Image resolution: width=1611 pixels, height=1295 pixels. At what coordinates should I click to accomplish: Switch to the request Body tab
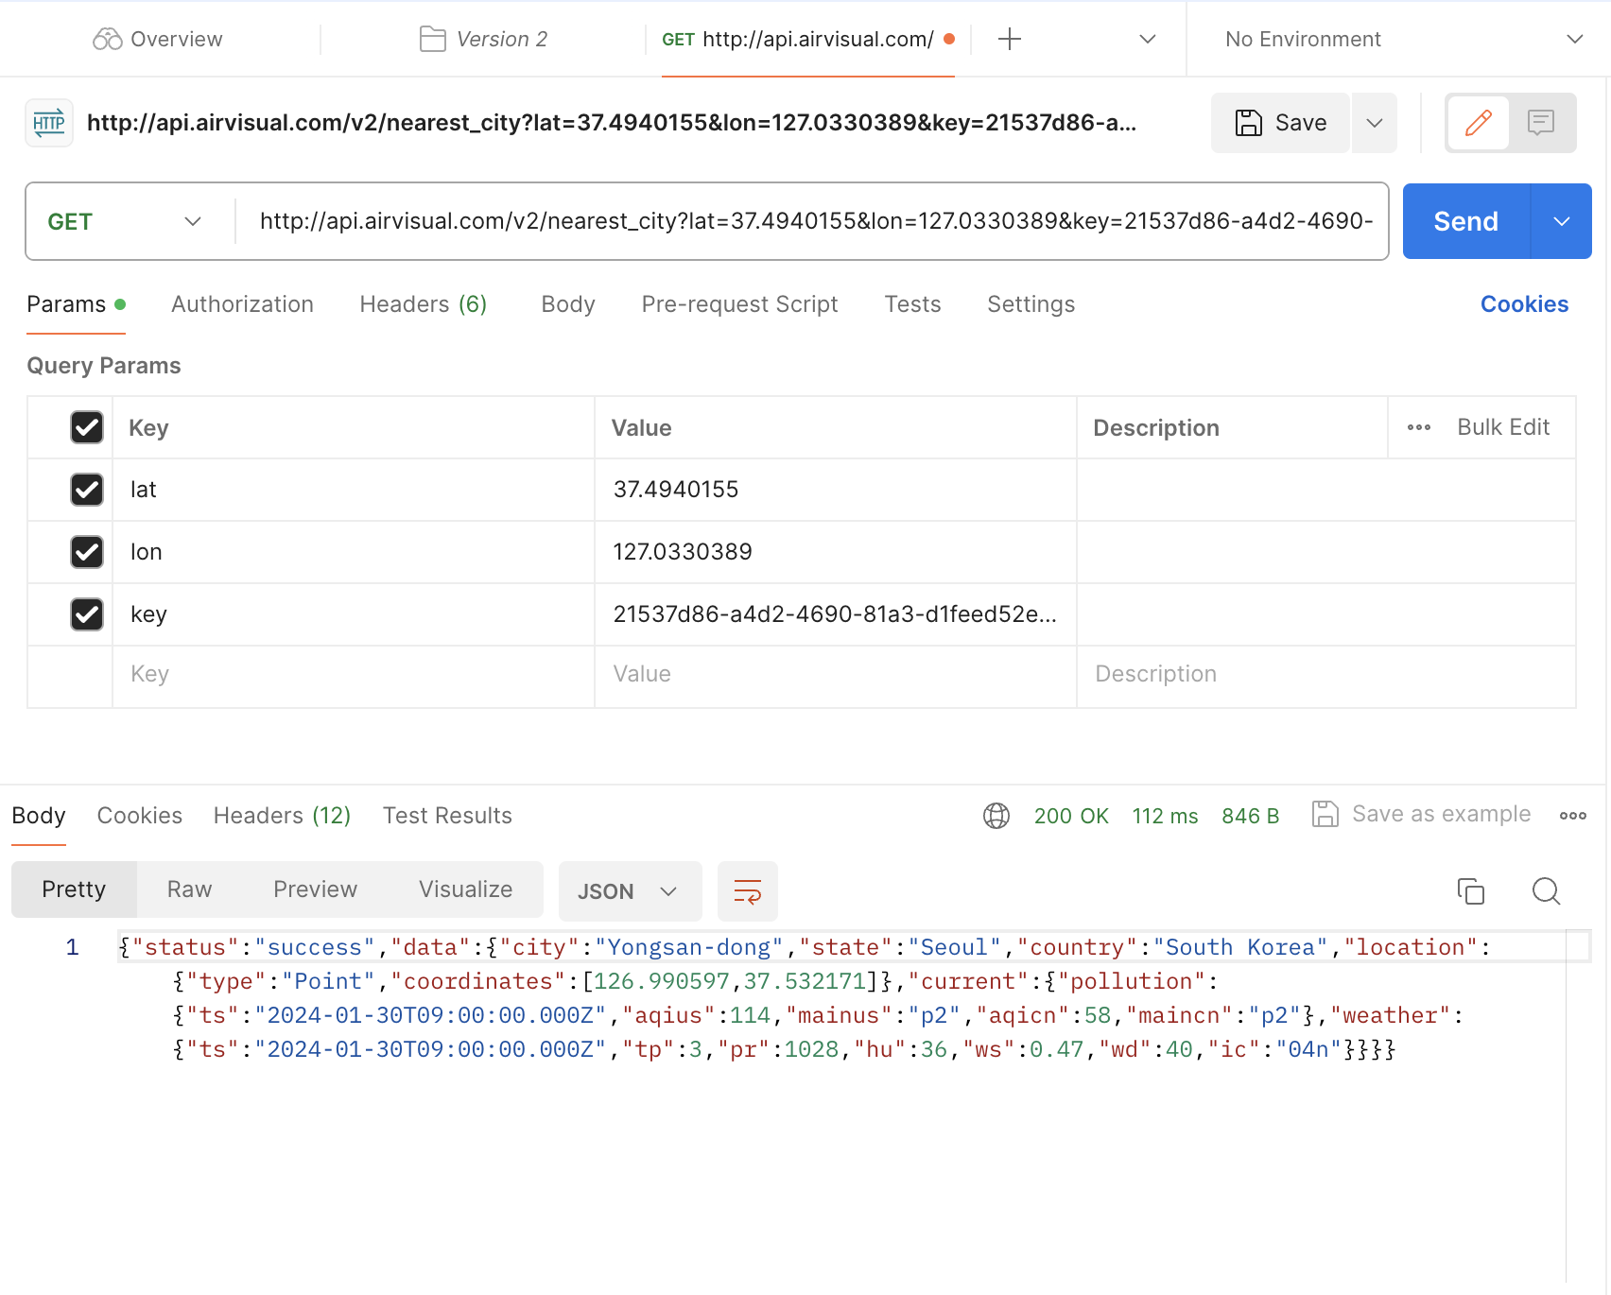(x=568, y=304)
